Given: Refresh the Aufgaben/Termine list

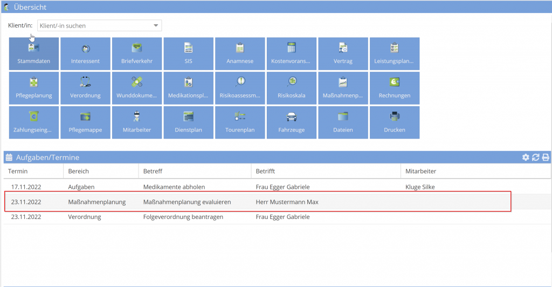Looking at the screenshot, I should [535, 158].
